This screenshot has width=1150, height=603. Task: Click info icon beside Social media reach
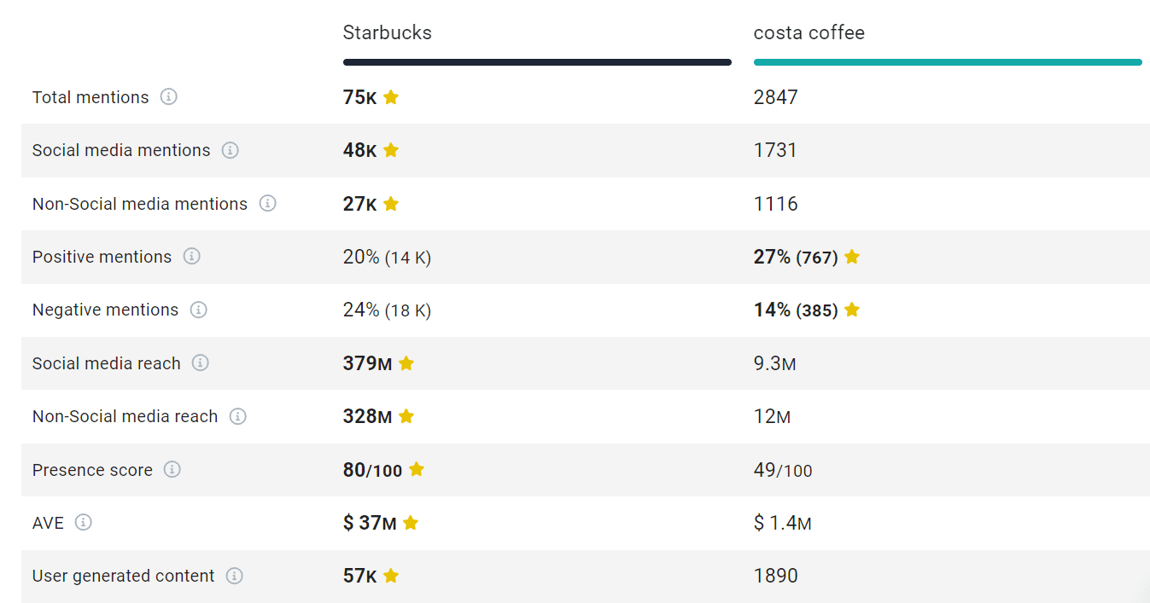(x=200, y=363)
